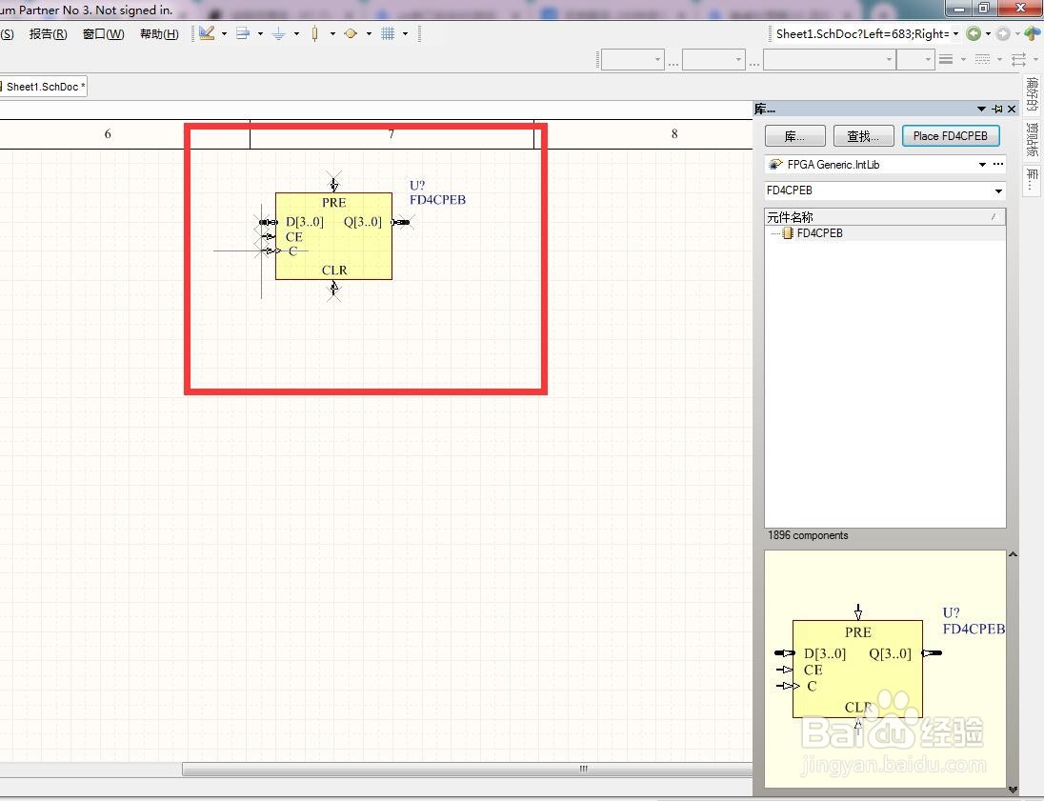Viewport: 1044px width, 801px height.
Task: Open the first empty formatting combo box
Action: coord(632,60)
